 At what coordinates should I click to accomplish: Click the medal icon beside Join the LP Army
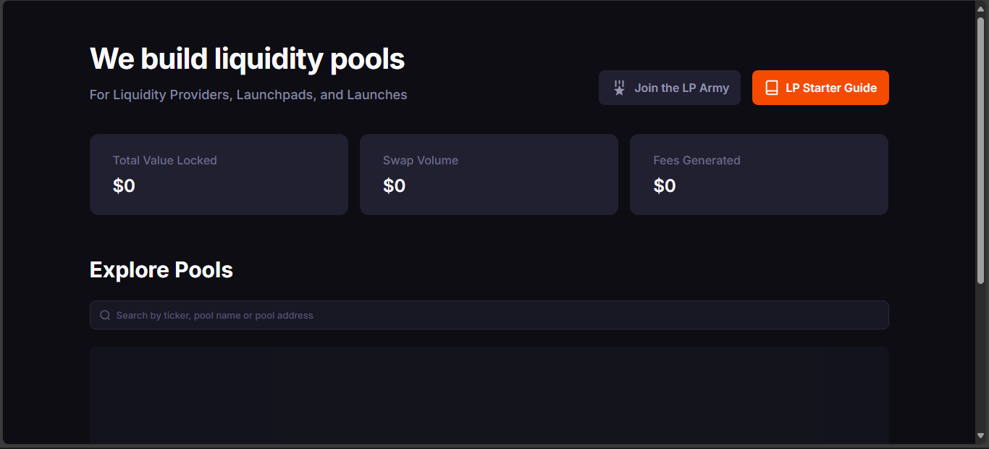(619, 88)
